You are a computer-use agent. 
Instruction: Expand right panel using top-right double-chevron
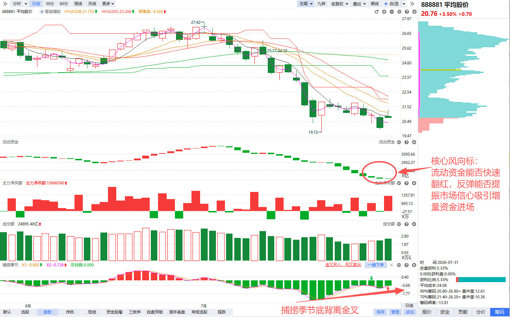click(412, 4)
